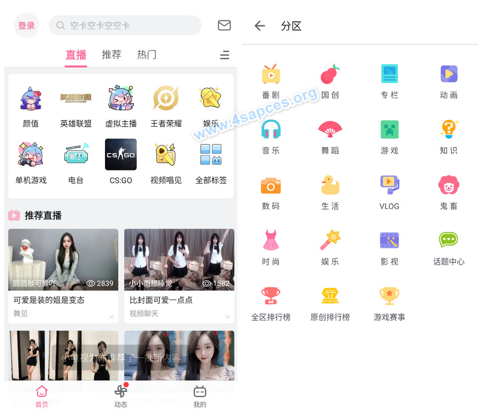Image resolution: width=482 pixels, height=416 pixels.
Task: Open the 番剧 category icon
Action: (271, 74)
